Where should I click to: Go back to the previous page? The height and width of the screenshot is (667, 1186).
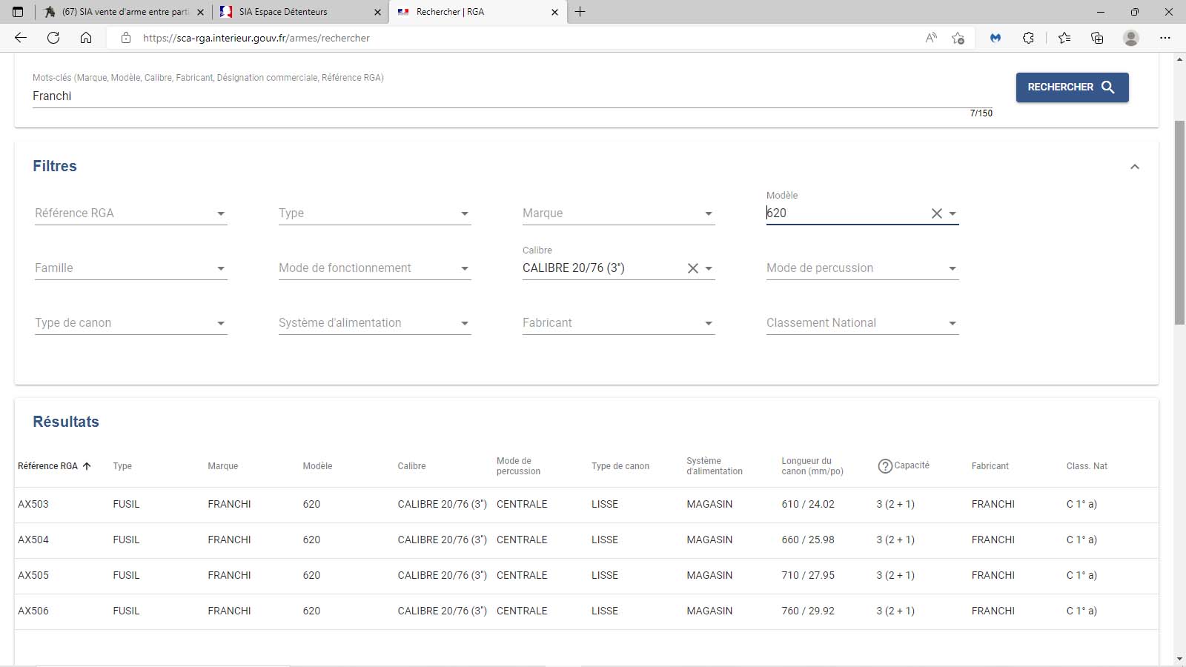pyautogui.click(x=21, y=38)
